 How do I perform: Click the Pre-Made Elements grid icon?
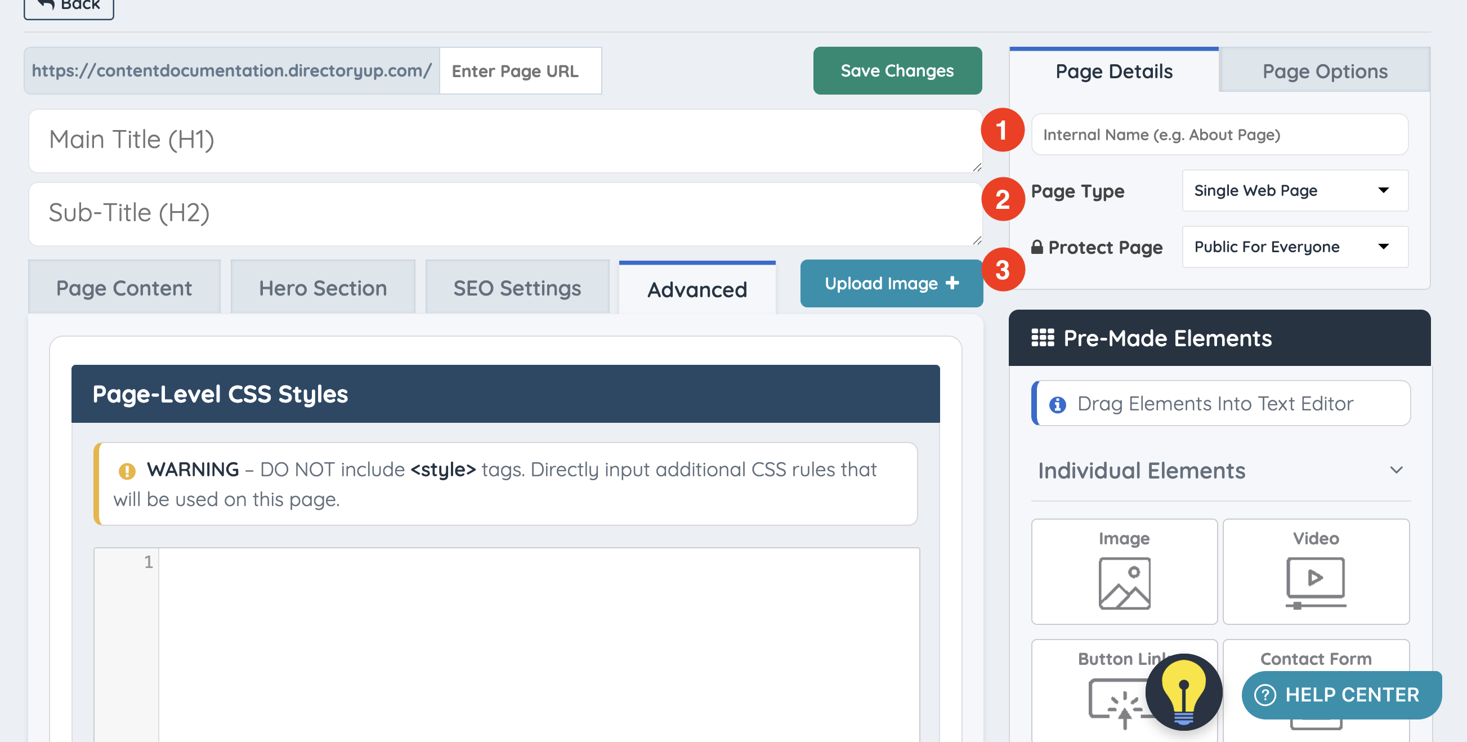point(1042,338)
